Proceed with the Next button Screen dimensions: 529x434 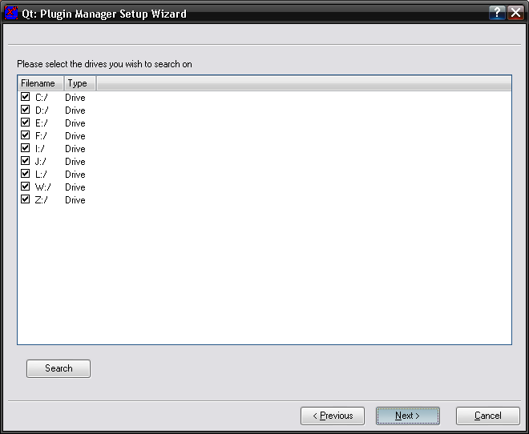pyautogui.click(x=407, y=416)
